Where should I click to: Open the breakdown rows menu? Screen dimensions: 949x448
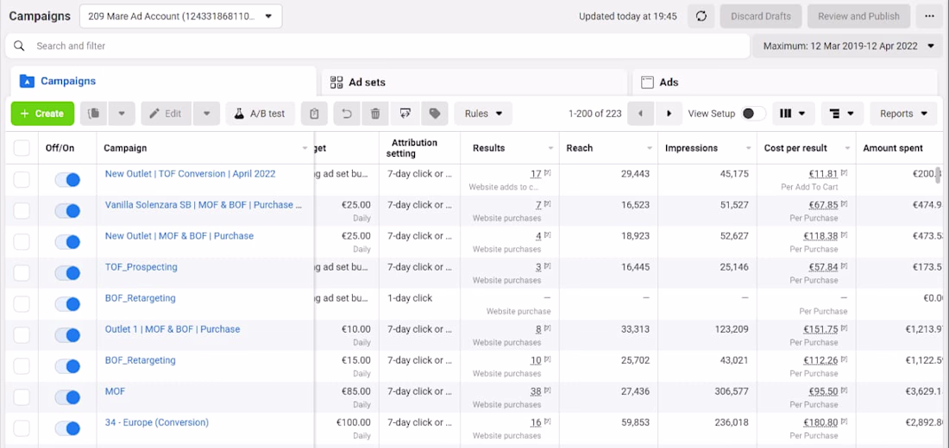pyautogui.click(x=843, y=114)
